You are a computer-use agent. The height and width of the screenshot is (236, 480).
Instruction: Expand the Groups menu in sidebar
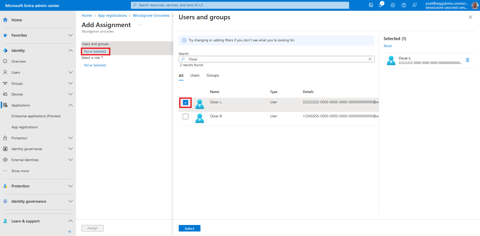coord(71,83)
